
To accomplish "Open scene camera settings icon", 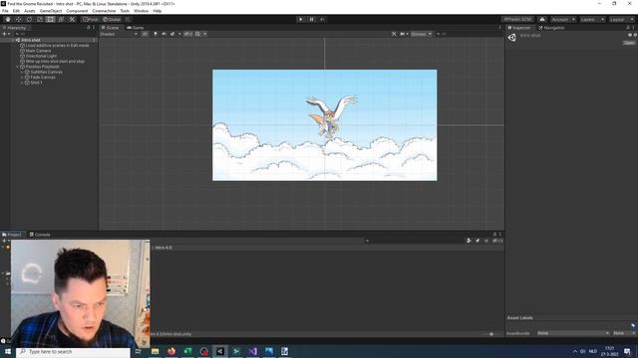I will pyautogui.click(x=403, y=34).
